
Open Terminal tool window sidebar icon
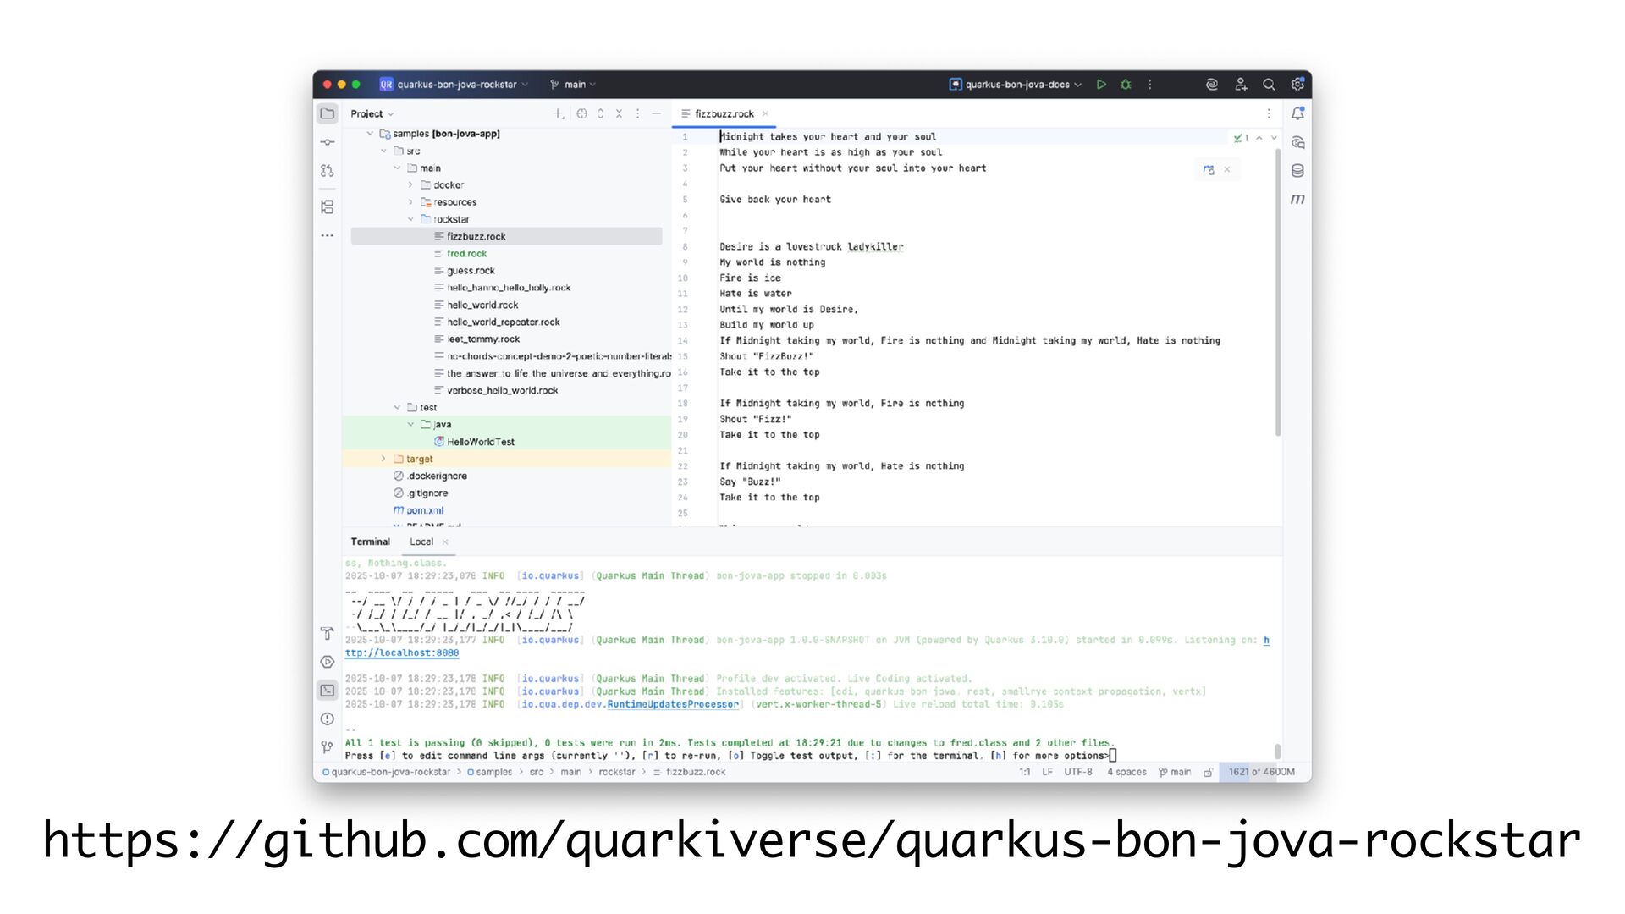[x=328, y=691]
